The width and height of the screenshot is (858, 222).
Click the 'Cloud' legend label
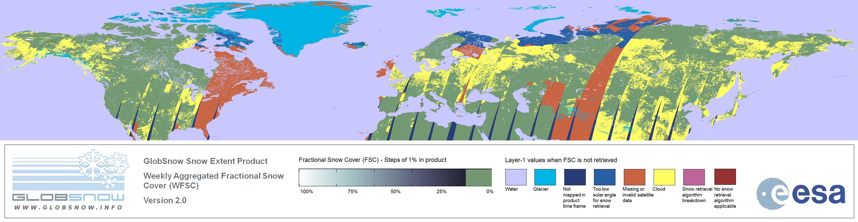pyautogui.click(x=658, y=189)
